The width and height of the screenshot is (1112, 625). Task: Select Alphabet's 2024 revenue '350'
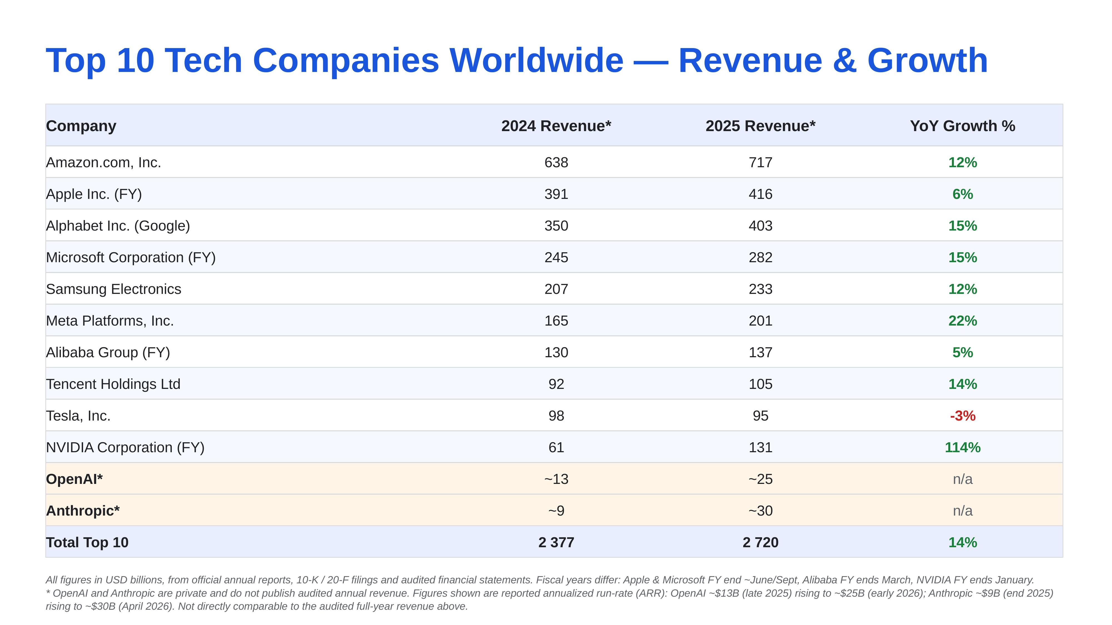pos(556,226)
